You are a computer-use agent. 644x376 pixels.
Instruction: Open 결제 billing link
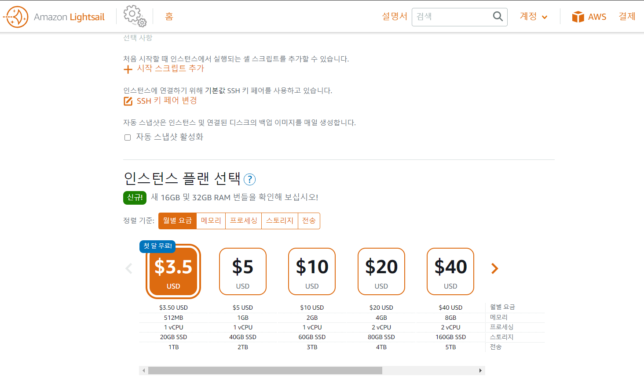click(627, 17)
